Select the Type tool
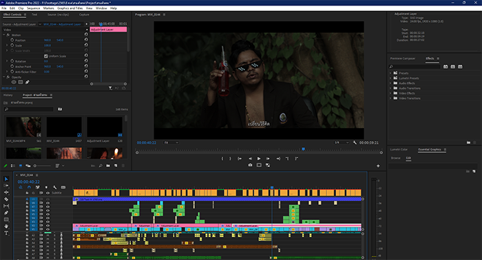The image size is (482, 260). point(6,233)
